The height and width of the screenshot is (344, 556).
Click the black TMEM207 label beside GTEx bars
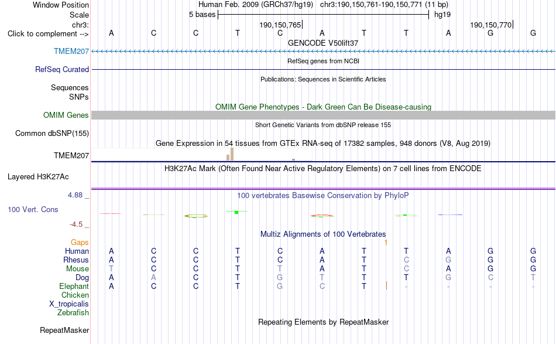pyautogui.click(x=71, y=155)
